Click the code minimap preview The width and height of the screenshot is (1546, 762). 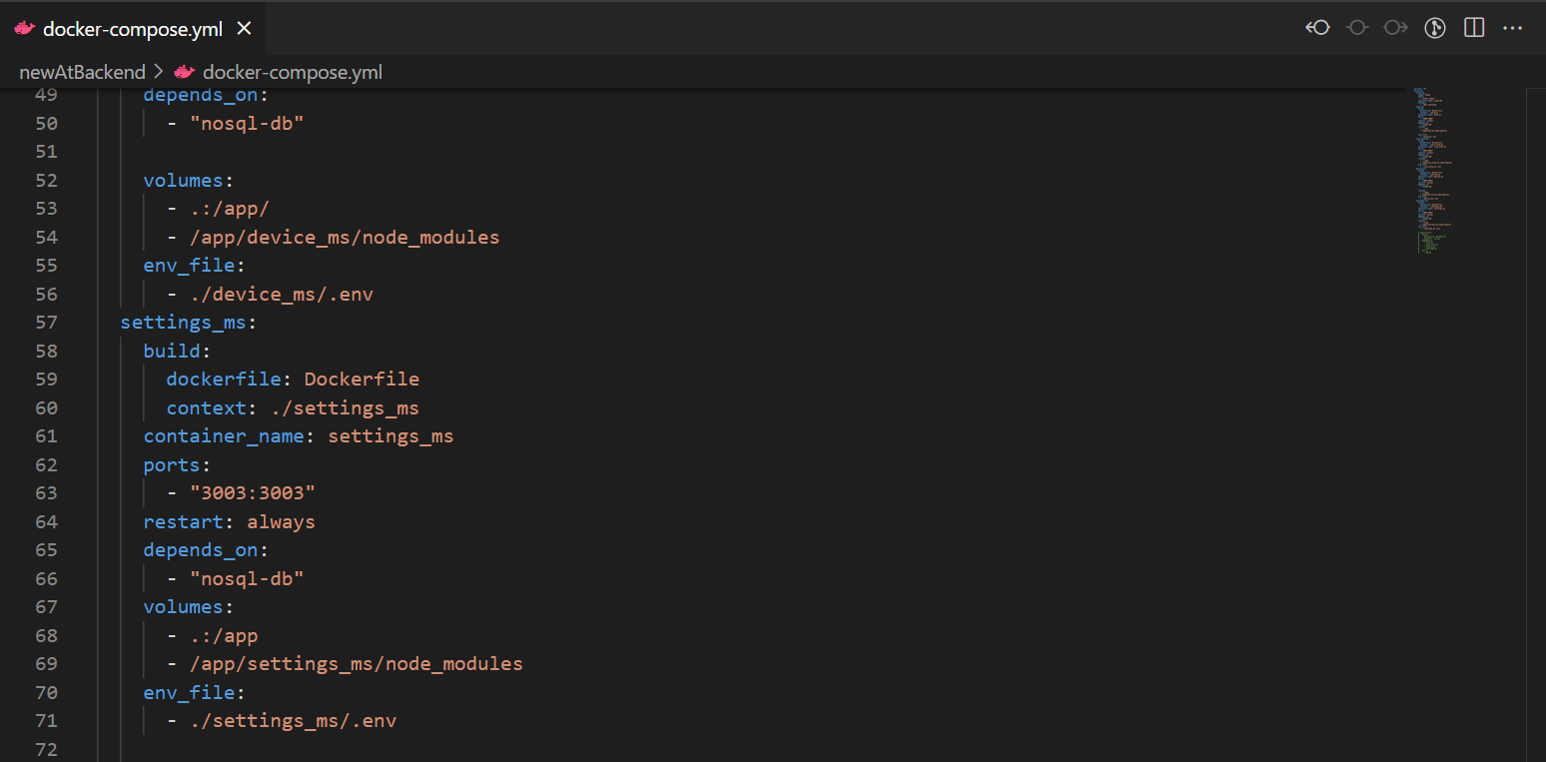point(1434,170)
